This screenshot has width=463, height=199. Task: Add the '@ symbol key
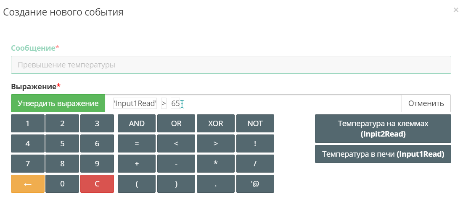pyautogui.click(x=255, y=183)
